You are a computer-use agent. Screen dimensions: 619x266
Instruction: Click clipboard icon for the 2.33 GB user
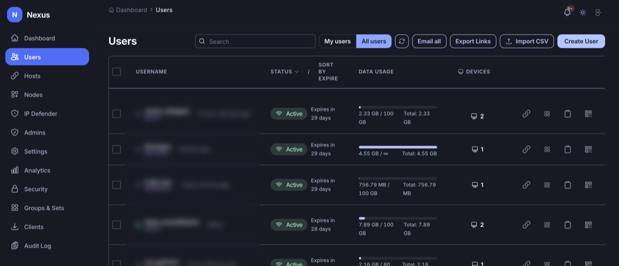click(x=567, y=113)
